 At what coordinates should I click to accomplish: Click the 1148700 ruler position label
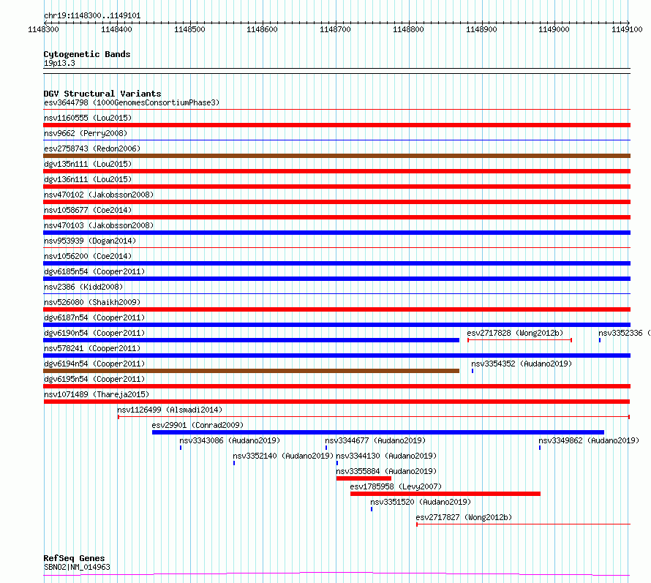[336, 29]
